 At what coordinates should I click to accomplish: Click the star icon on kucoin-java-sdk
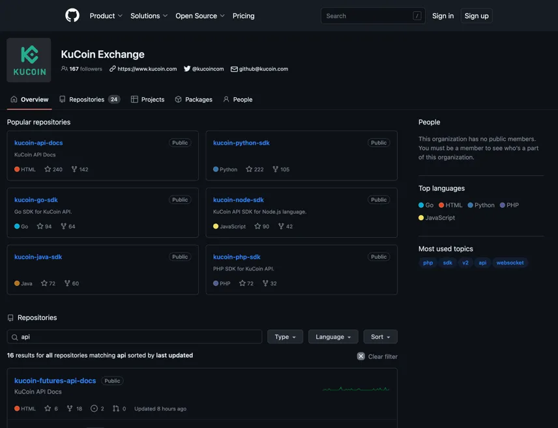pyautogui.click(x=44, y=283)
